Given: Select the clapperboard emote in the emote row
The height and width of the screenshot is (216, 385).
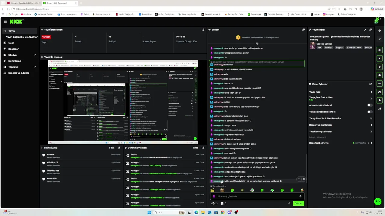Looking at the screenshot, I should [x=212, y=190].
